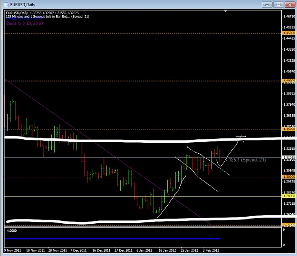Click the 6 Jan 2012 date label

click(144, 250)
